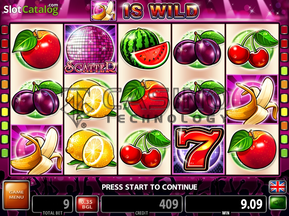This screenshot has width=289, height=216.
Task: Change language via the UK flag icon
Action: (x=278, y=187)
